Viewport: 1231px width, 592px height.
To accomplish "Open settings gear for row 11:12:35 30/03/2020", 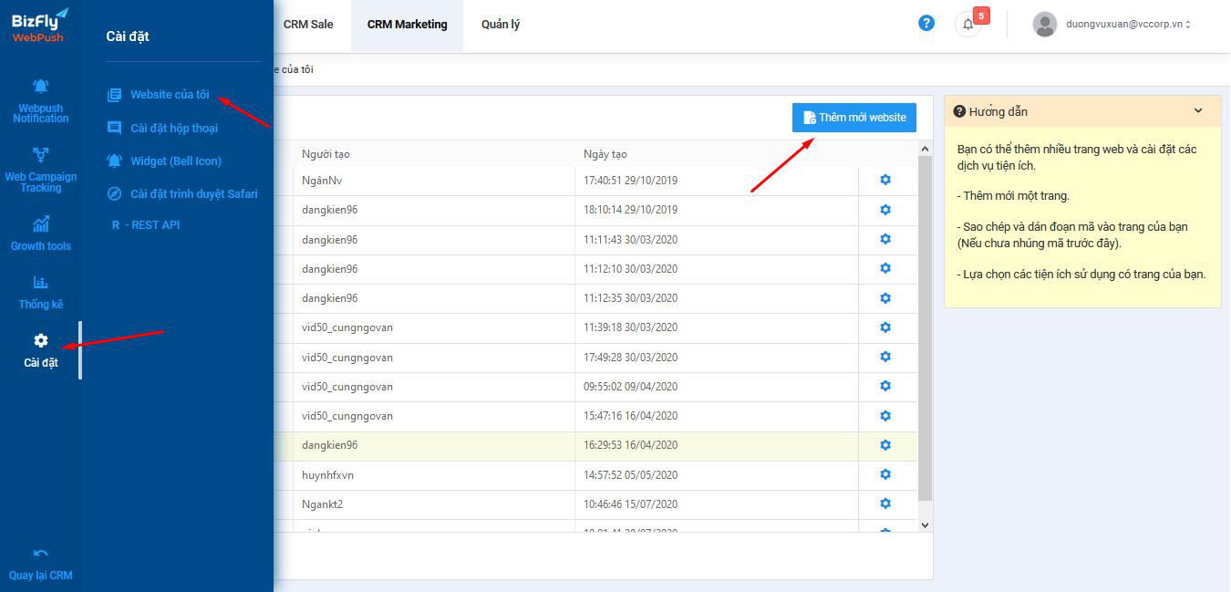I will click(x=885, y=297).
